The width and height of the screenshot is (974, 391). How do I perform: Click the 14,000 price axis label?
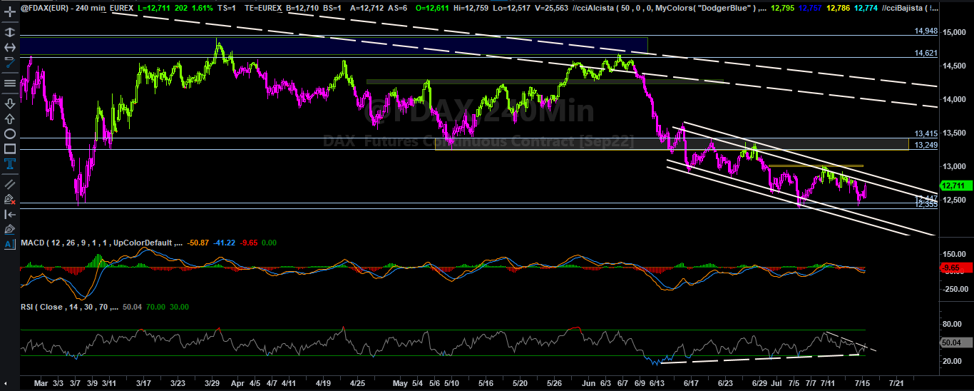click(x=954, y=99)
